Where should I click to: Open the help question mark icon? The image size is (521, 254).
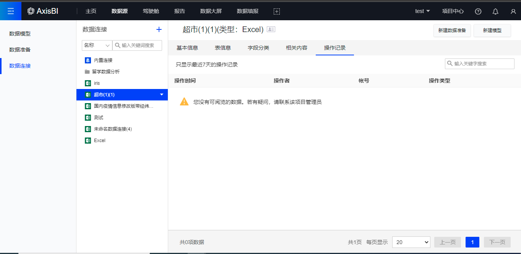pos(478,11)
